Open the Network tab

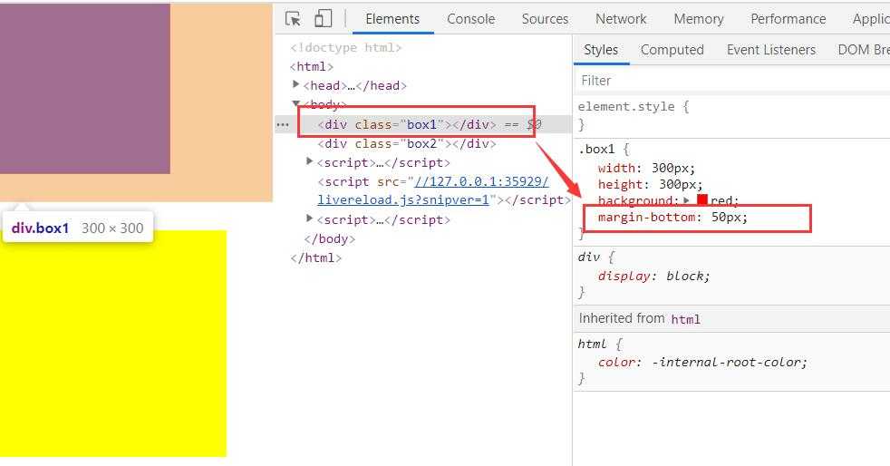[621, 19]
